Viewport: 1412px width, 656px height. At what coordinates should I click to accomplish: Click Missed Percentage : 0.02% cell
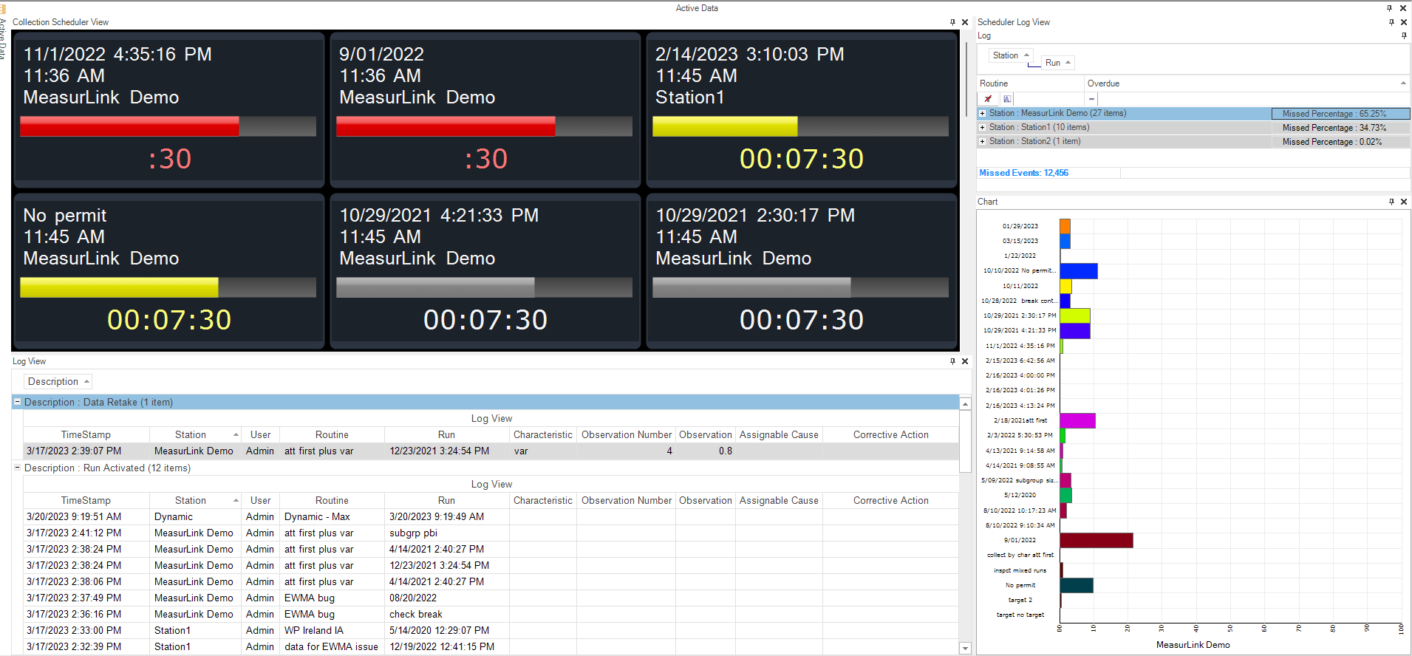point(1340,142)
